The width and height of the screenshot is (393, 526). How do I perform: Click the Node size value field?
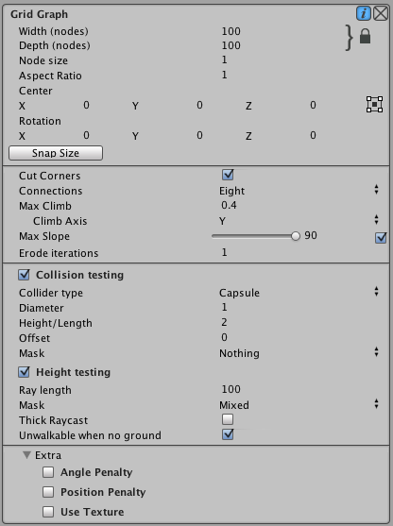coord(299,60)
